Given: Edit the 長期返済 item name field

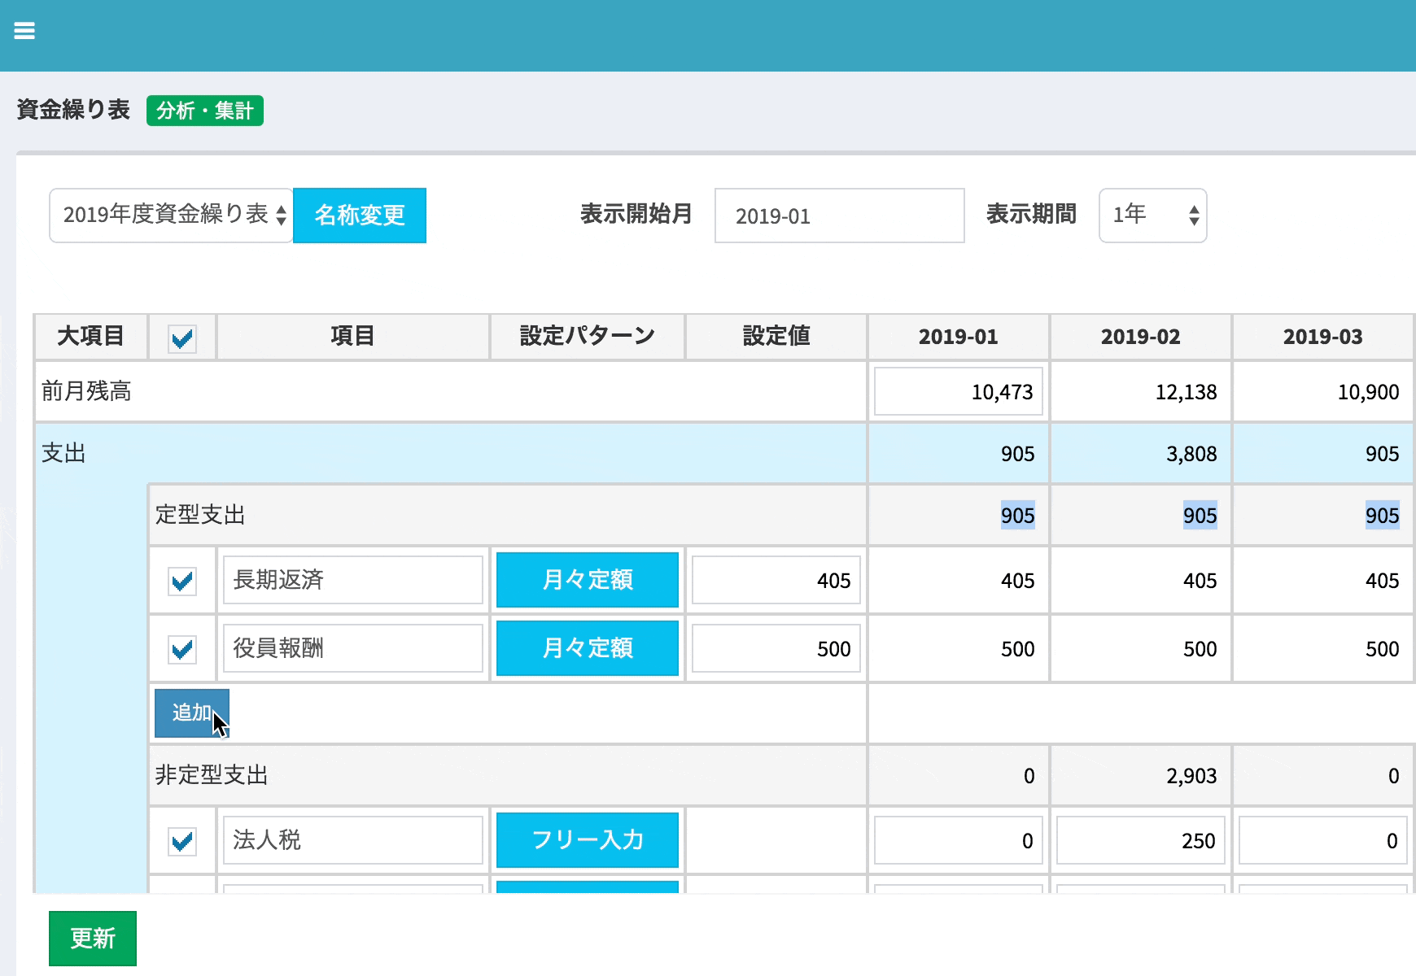Looking at the screenshot, I should point(353,580).
